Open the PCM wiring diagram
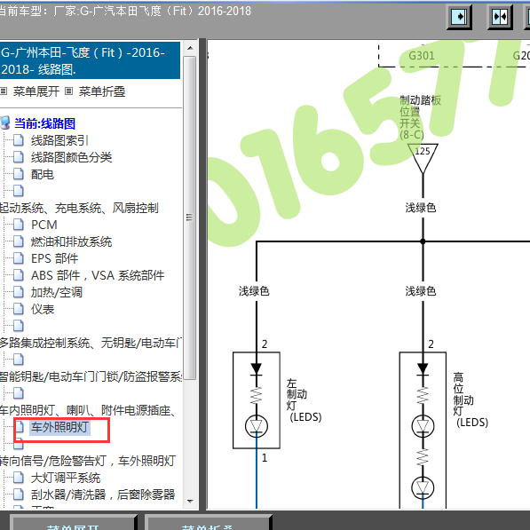530x530 pixels. click(44, 225)
